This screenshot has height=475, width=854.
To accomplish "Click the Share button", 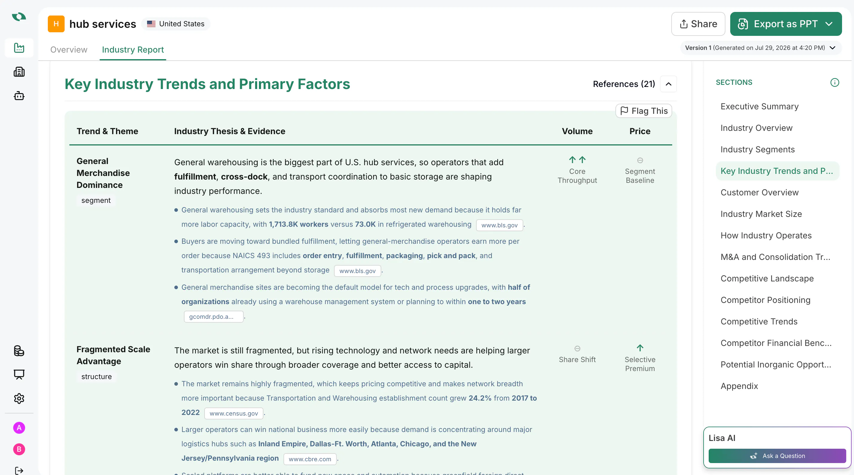I will (x=698, y=24).
